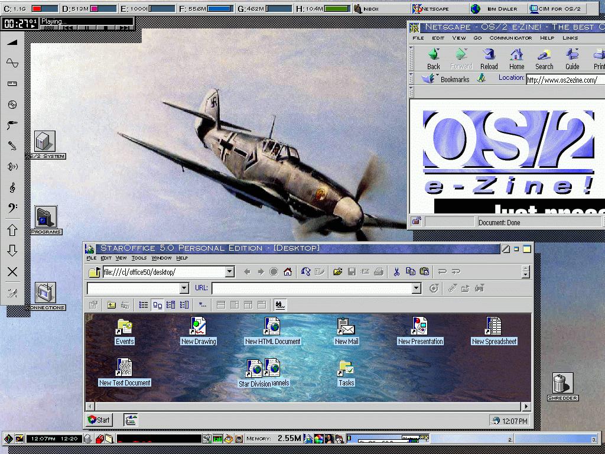Click the Netscape Guide button
Viewport: 605px width, 454px height.
(572, 59)
